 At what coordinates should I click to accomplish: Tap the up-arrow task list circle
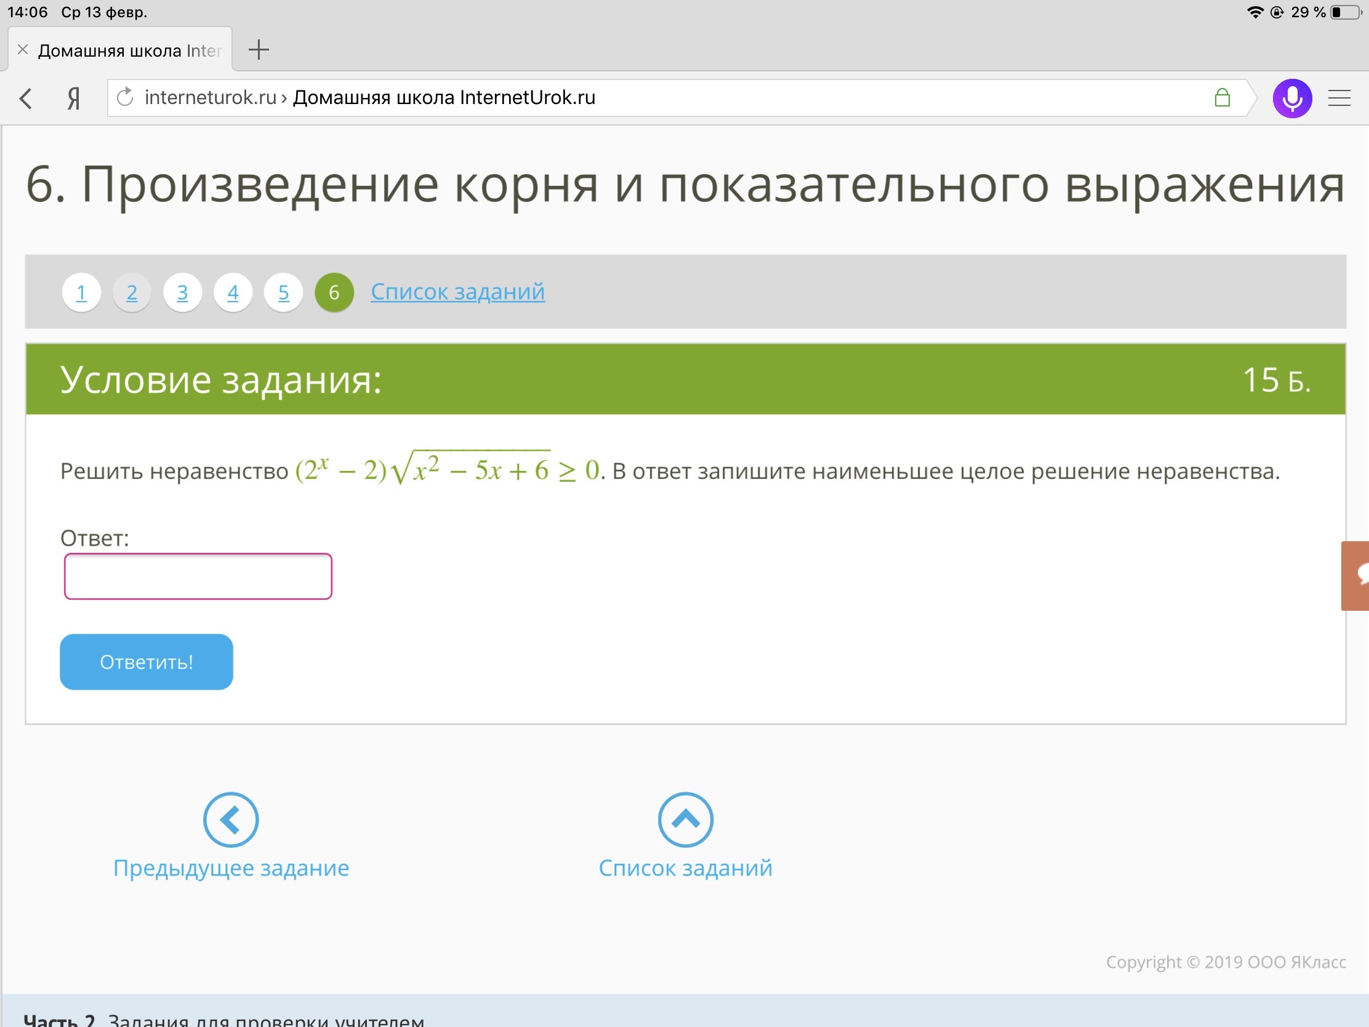[685, 819]
